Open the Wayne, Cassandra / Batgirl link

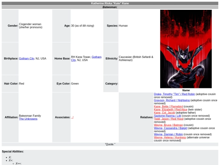[171, 128]
